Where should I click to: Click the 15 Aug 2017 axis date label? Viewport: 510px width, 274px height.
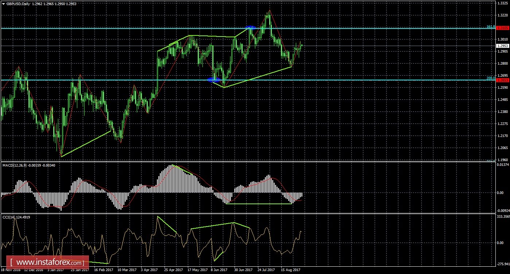tap(290, 270)
